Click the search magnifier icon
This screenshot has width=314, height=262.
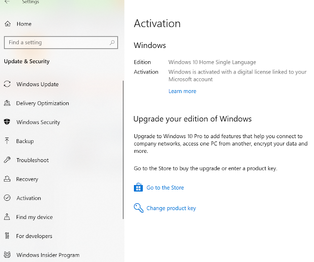tap(112, 43)
